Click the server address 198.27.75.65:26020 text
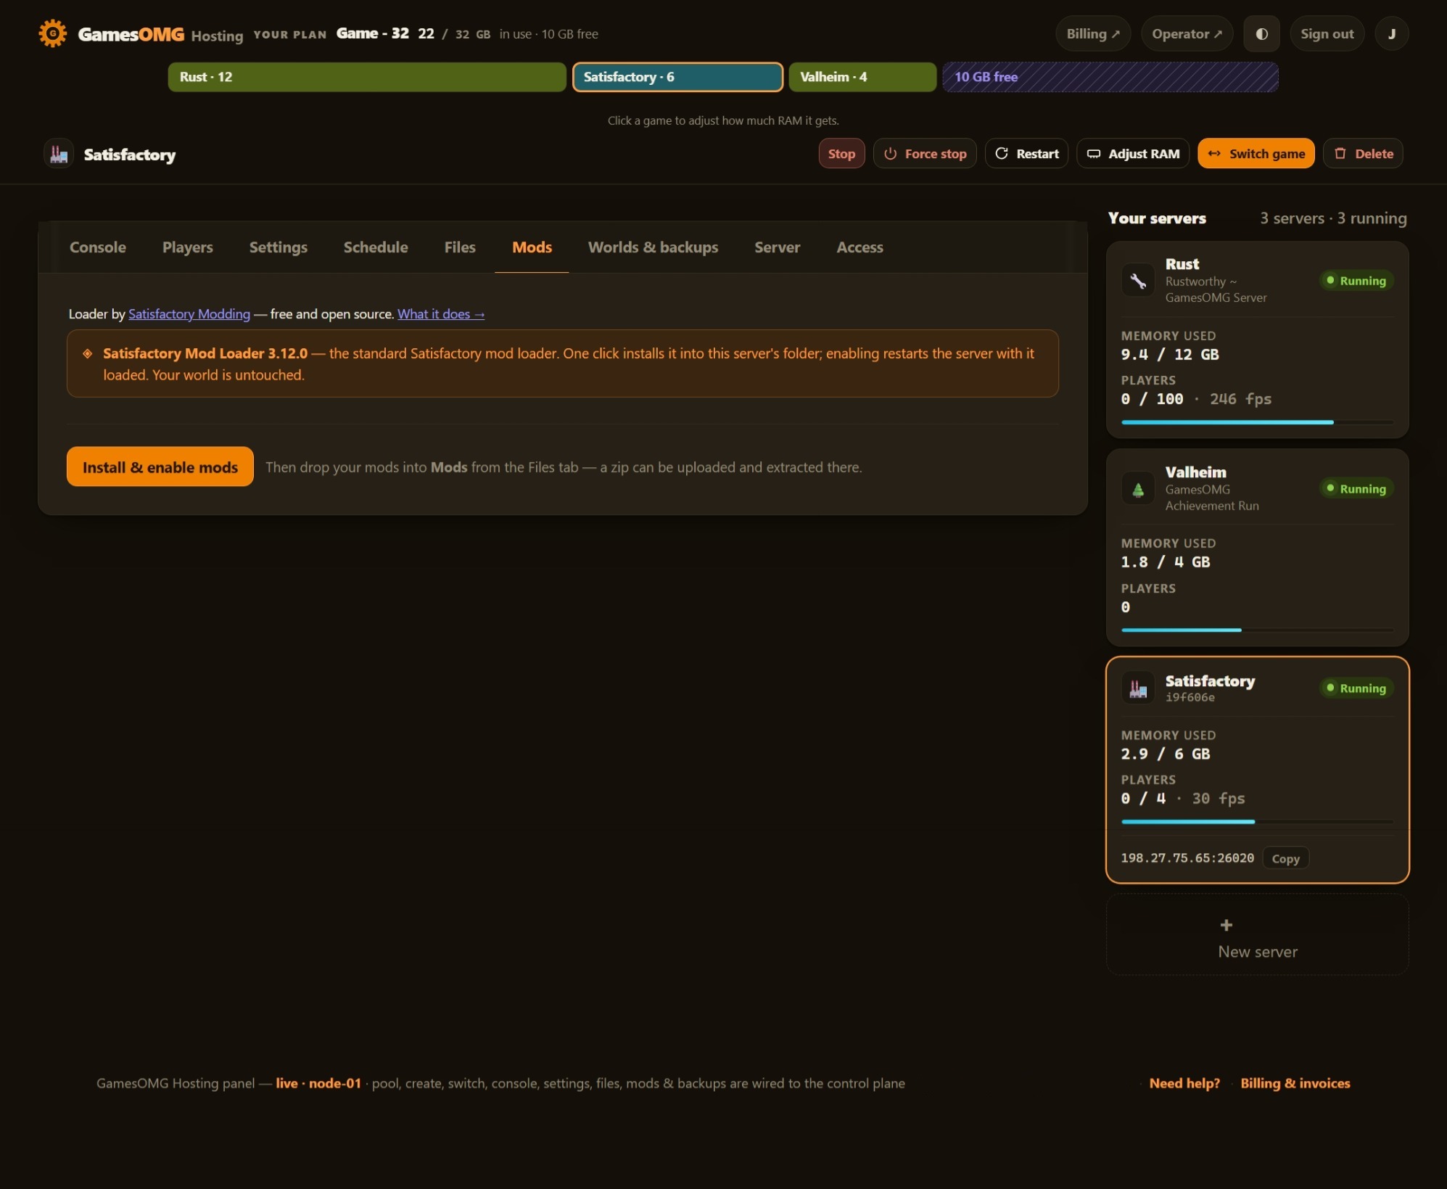 (x=1187, y=858)
